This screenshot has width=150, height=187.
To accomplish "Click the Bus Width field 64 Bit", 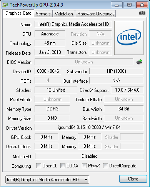I will 124,109.
